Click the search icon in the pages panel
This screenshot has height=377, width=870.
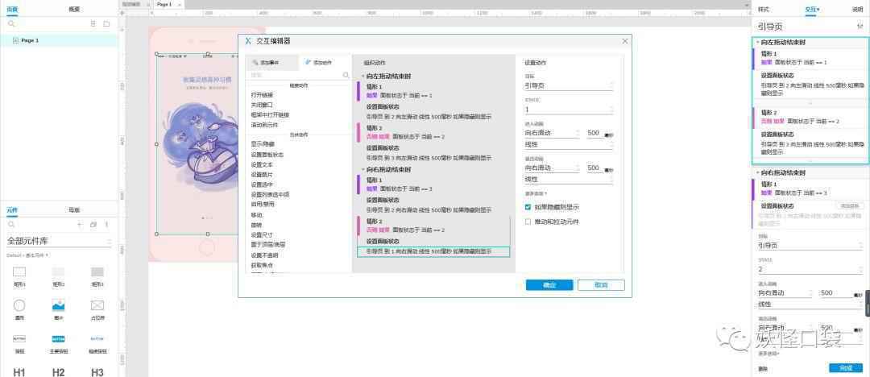pos(11,24)
